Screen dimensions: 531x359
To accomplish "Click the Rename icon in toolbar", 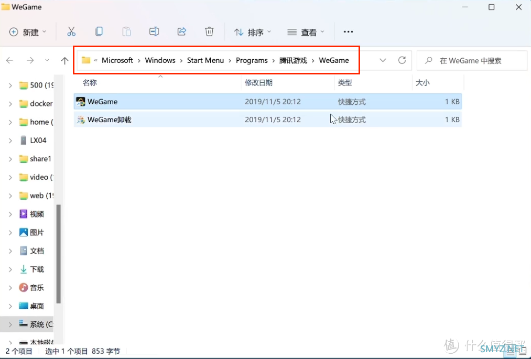I will tap(154, 32).
